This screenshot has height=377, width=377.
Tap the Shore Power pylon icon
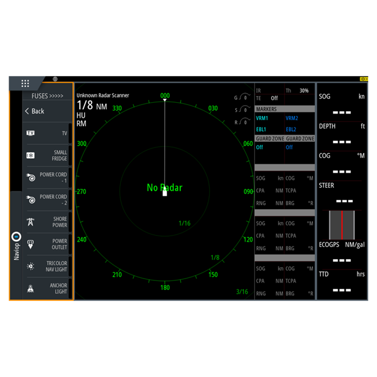(x=31, y=222)
